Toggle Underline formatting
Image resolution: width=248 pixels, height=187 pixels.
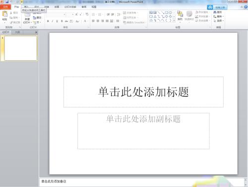click(57, 21)
